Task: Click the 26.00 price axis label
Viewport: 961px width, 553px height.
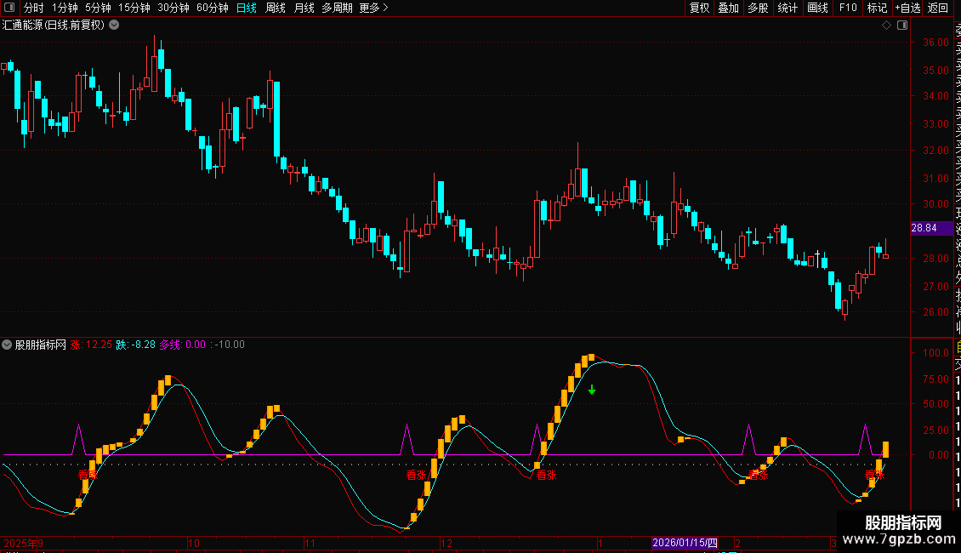Action: click(x=935, y=311)
